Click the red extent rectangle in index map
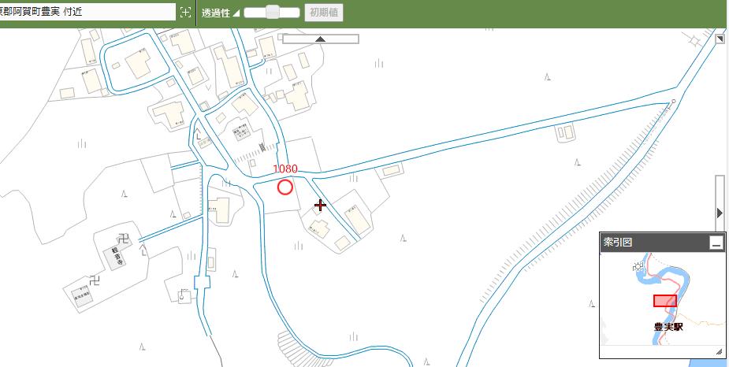 [x=664, y=301]
